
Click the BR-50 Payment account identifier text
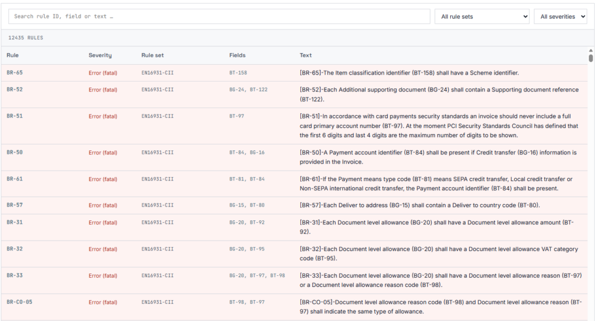(x=438, y=157)
